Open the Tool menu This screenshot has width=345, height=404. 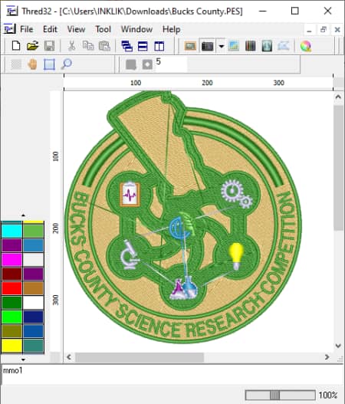coord(103,29)
